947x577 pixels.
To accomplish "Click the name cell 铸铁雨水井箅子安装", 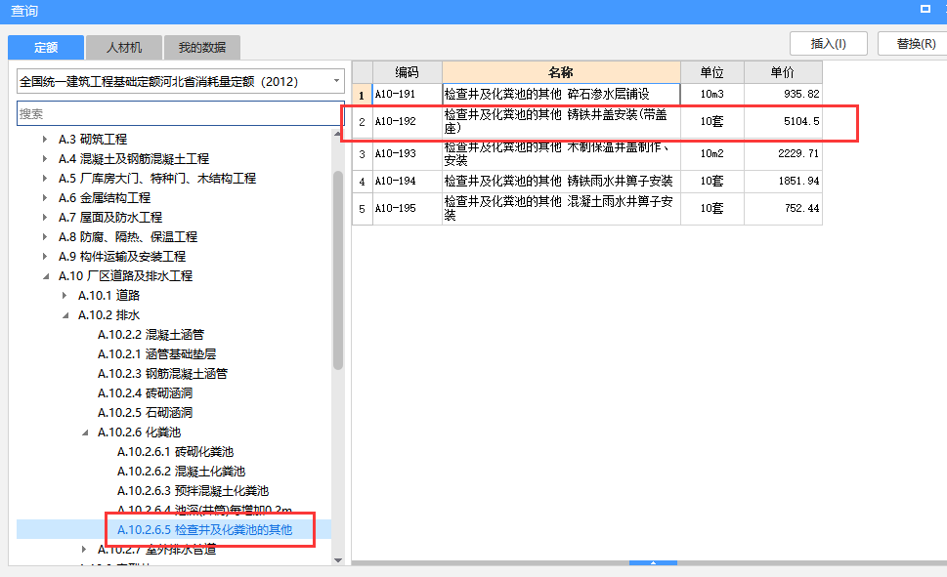I will 561,181.
